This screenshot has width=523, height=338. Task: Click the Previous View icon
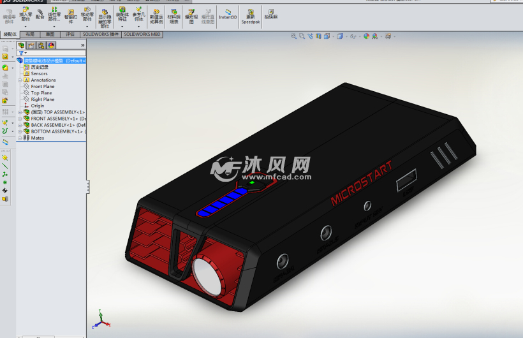[x=311, y=36]
